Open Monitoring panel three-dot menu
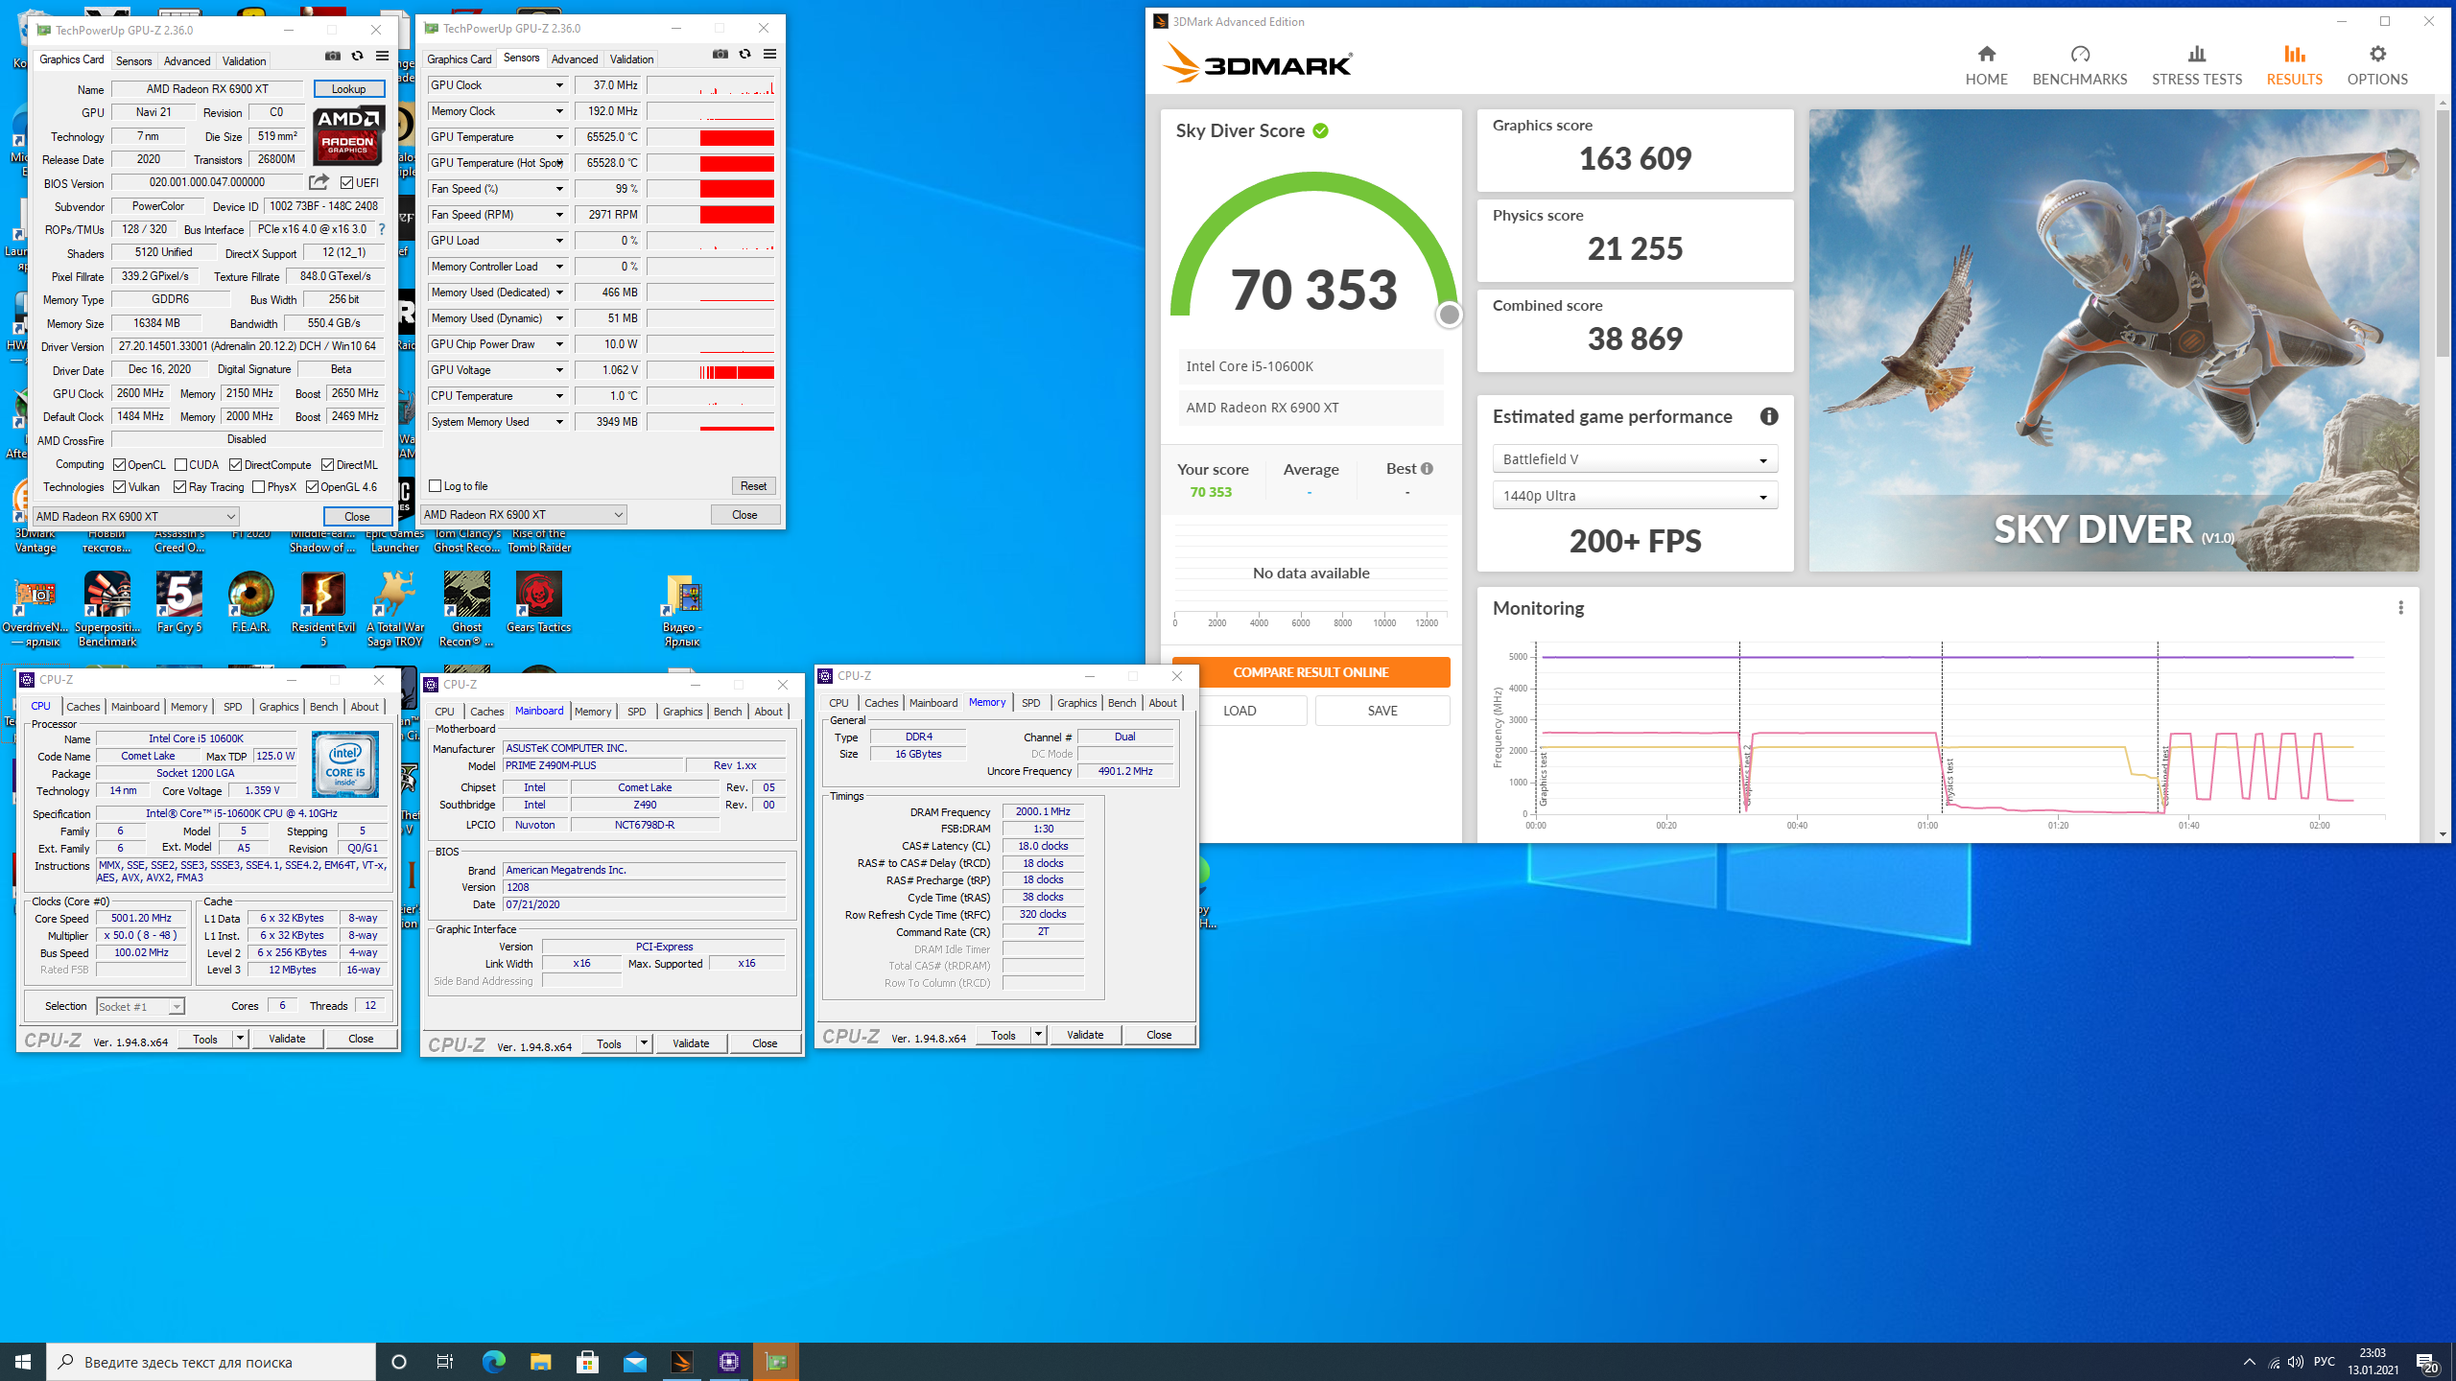This screenshot has width=2456, height=1381. 2400,608
